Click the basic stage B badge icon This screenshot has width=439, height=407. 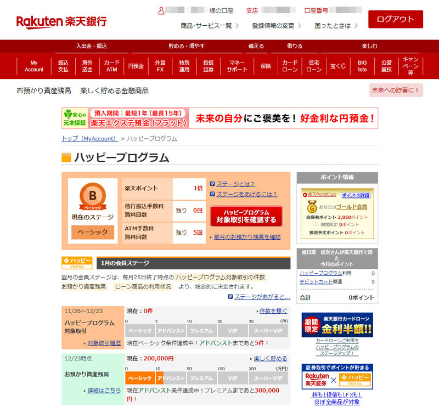(93, 196)
